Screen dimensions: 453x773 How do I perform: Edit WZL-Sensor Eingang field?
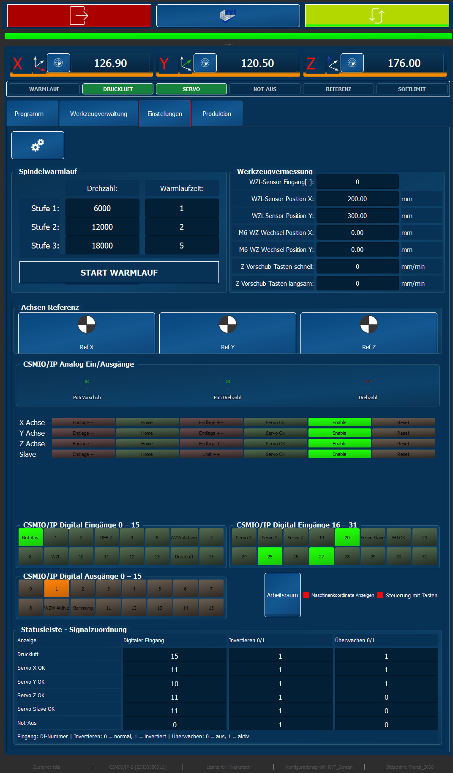[357, 182]
